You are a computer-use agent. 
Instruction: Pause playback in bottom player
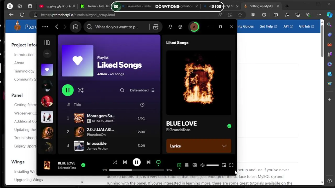[137, 162]
